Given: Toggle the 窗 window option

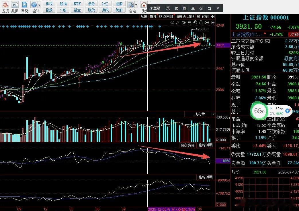Looking at the screenshot, I should pyautogui.click(x=198, y=17).
